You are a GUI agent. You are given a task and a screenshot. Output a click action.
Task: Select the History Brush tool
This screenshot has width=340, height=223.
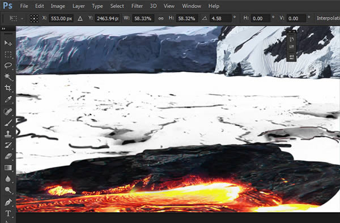[x=8, y=145]
